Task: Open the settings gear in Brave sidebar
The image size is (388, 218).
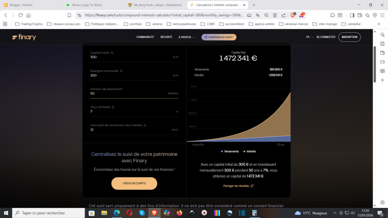Action: 382,202
